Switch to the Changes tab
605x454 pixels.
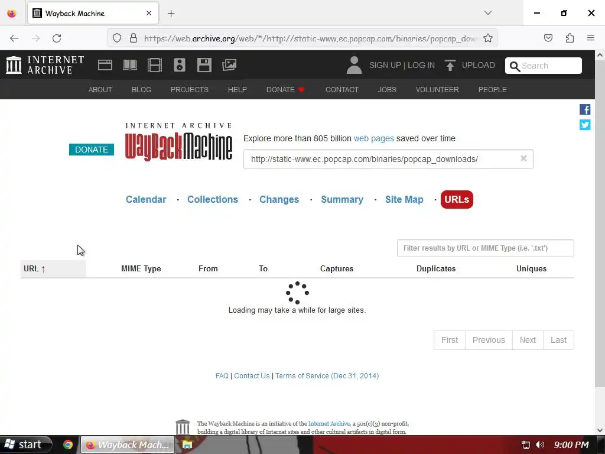pos(279,199)
